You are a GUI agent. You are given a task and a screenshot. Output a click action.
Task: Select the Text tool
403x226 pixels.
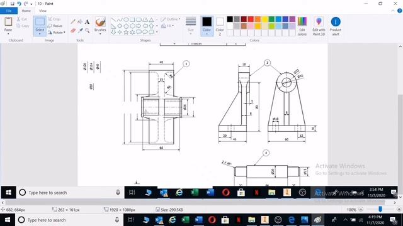(x=87, y=21)
